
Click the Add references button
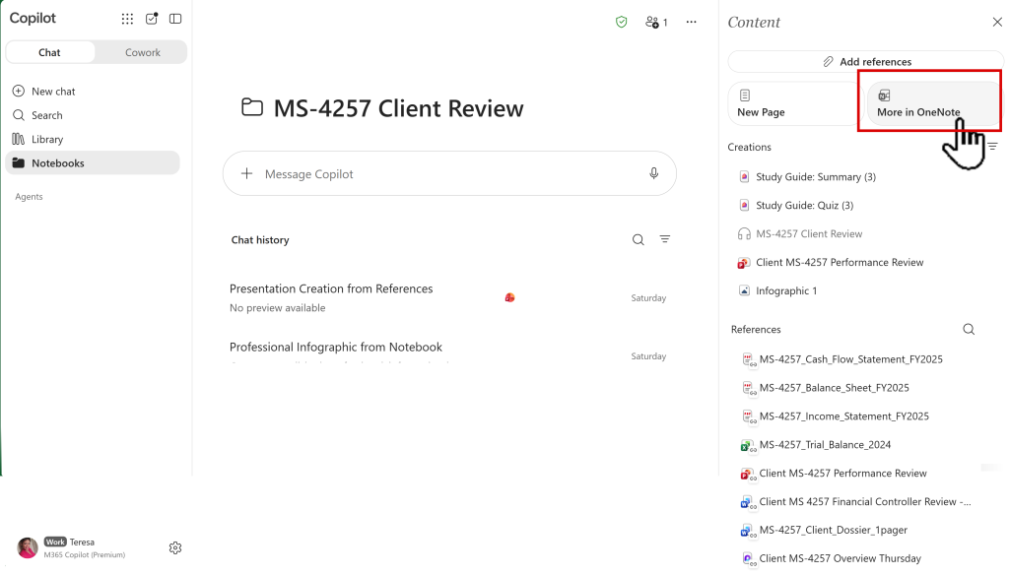pos(865,62)
